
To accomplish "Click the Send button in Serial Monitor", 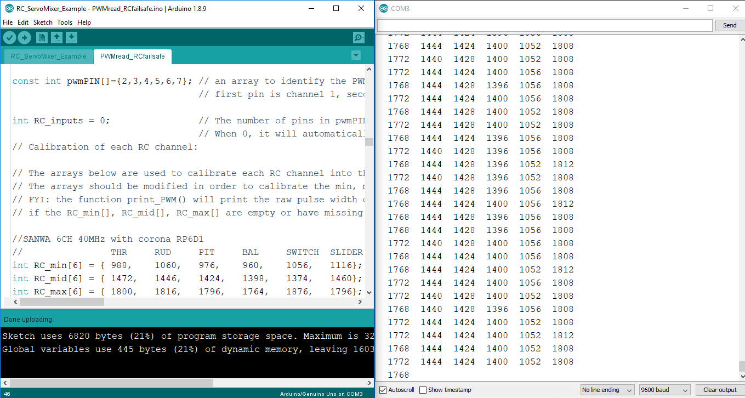I will (730, 25).
